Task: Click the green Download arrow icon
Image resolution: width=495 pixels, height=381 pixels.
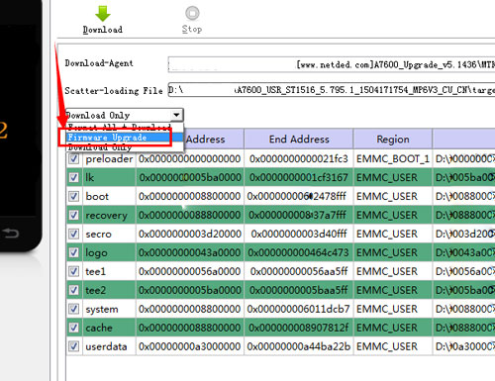Action: (x=103, y=14)
